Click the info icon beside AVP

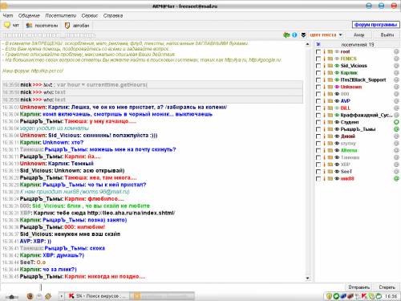pyautogui.click(x=325, y=101)
